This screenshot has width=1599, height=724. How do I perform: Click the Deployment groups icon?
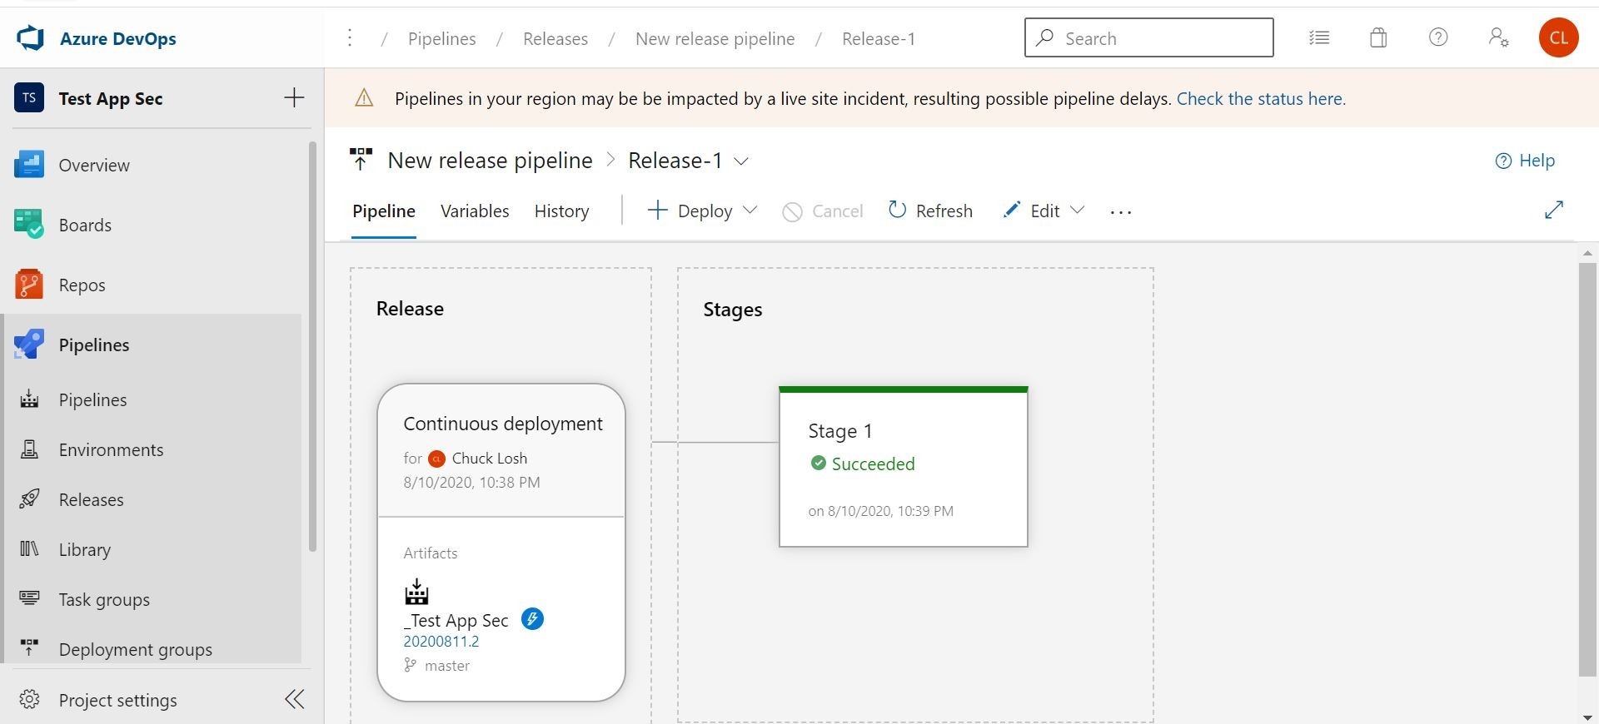coord(29,648)
